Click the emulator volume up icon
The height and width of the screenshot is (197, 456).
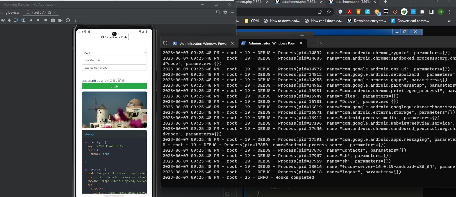3,20
